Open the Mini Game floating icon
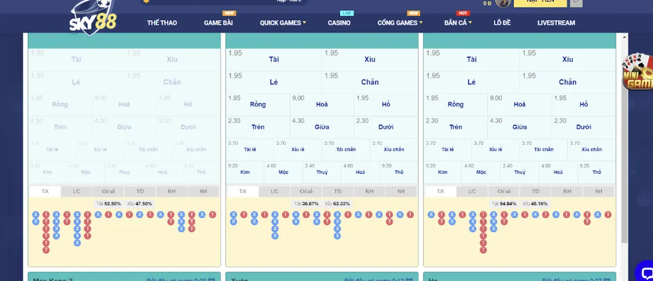The height and width of the screenshot is (281, 653). click(637, 73)
